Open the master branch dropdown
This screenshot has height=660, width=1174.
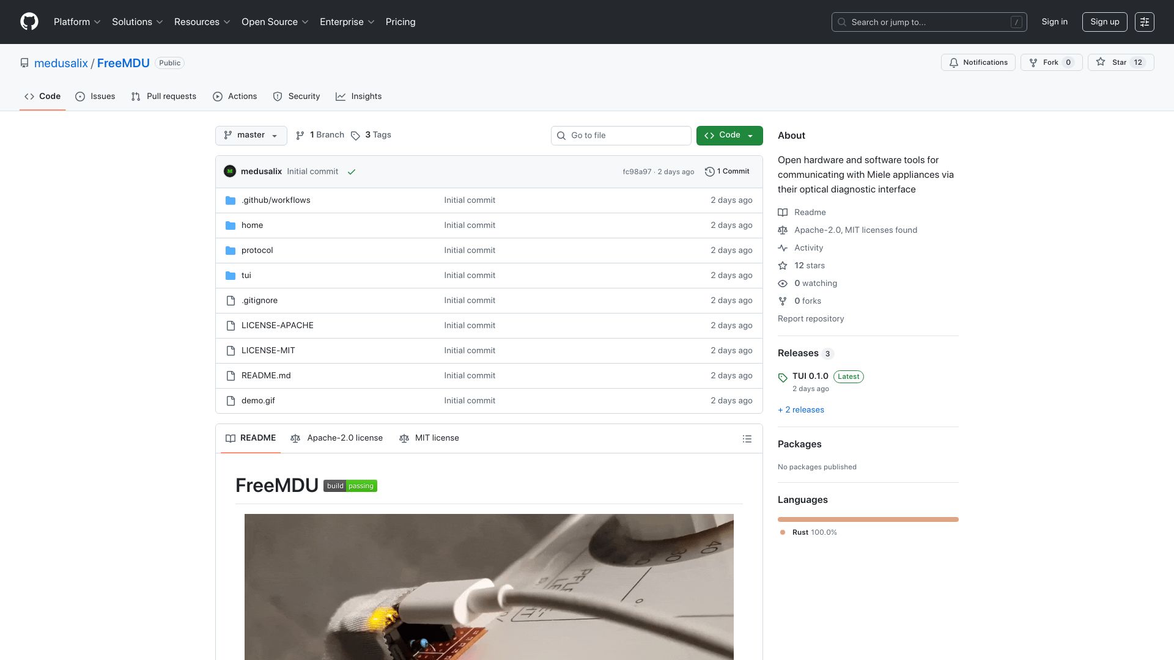(x=251, y=136)
